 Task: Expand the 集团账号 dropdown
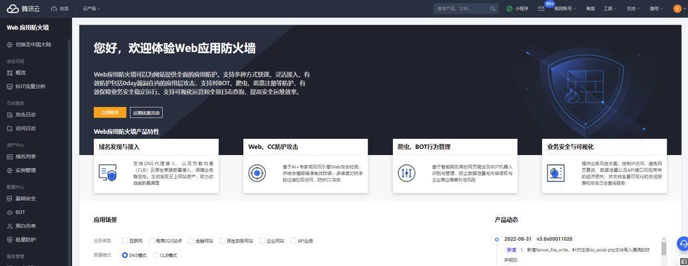(x=565, y=9)
